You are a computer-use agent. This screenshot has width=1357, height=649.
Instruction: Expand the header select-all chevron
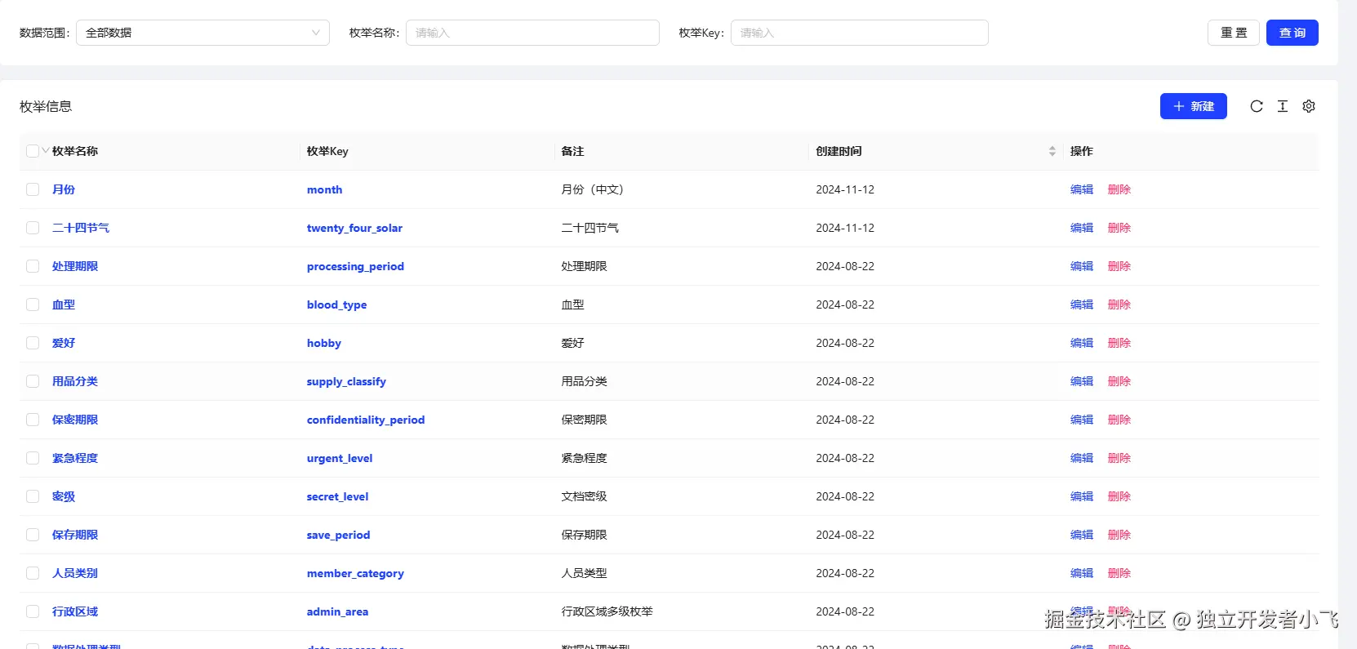pyautogui.click(x=46, y=150)
